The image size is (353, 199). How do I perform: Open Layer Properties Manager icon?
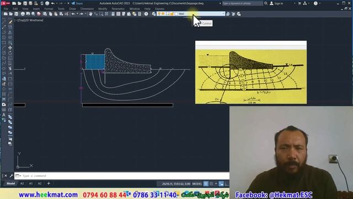tap(154, 14)
